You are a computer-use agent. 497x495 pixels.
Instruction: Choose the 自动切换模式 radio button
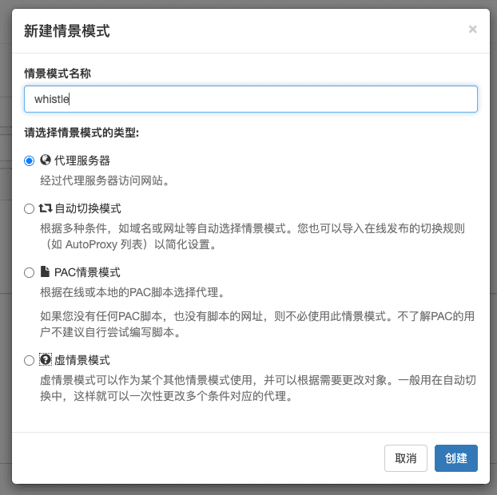click(x=30, y=208)
